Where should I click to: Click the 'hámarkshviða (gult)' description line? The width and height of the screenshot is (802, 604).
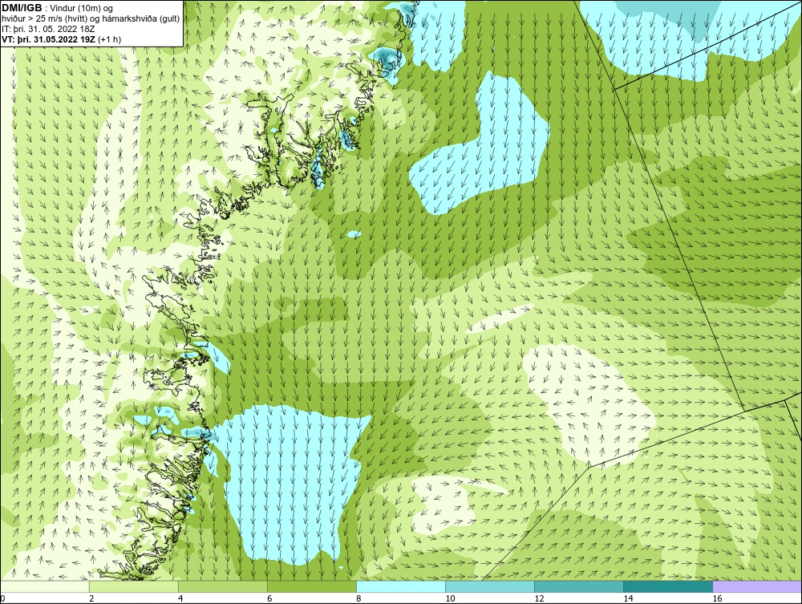click(90, 19)
